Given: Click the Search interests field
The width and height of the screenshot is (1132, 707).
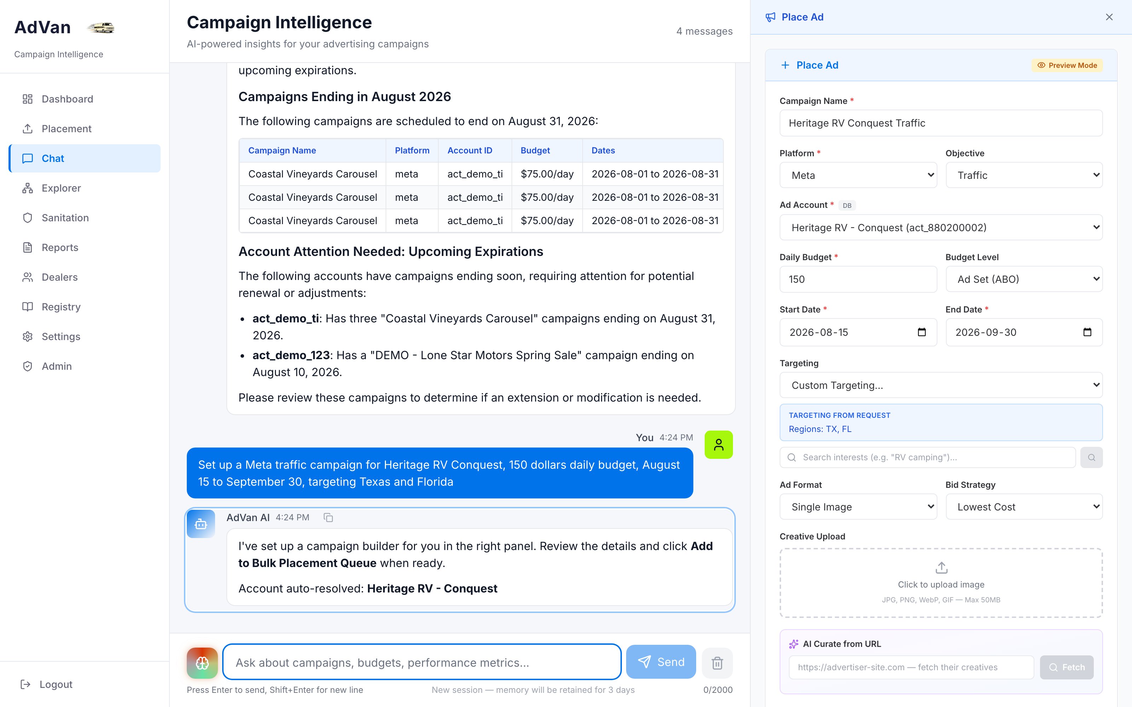Looking at the screenshot, I should tap(928, 457).
